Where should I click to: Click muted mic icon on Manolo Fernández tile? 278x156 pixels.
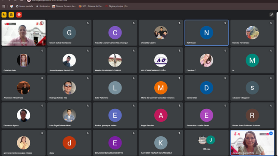(x=271, y=23)
